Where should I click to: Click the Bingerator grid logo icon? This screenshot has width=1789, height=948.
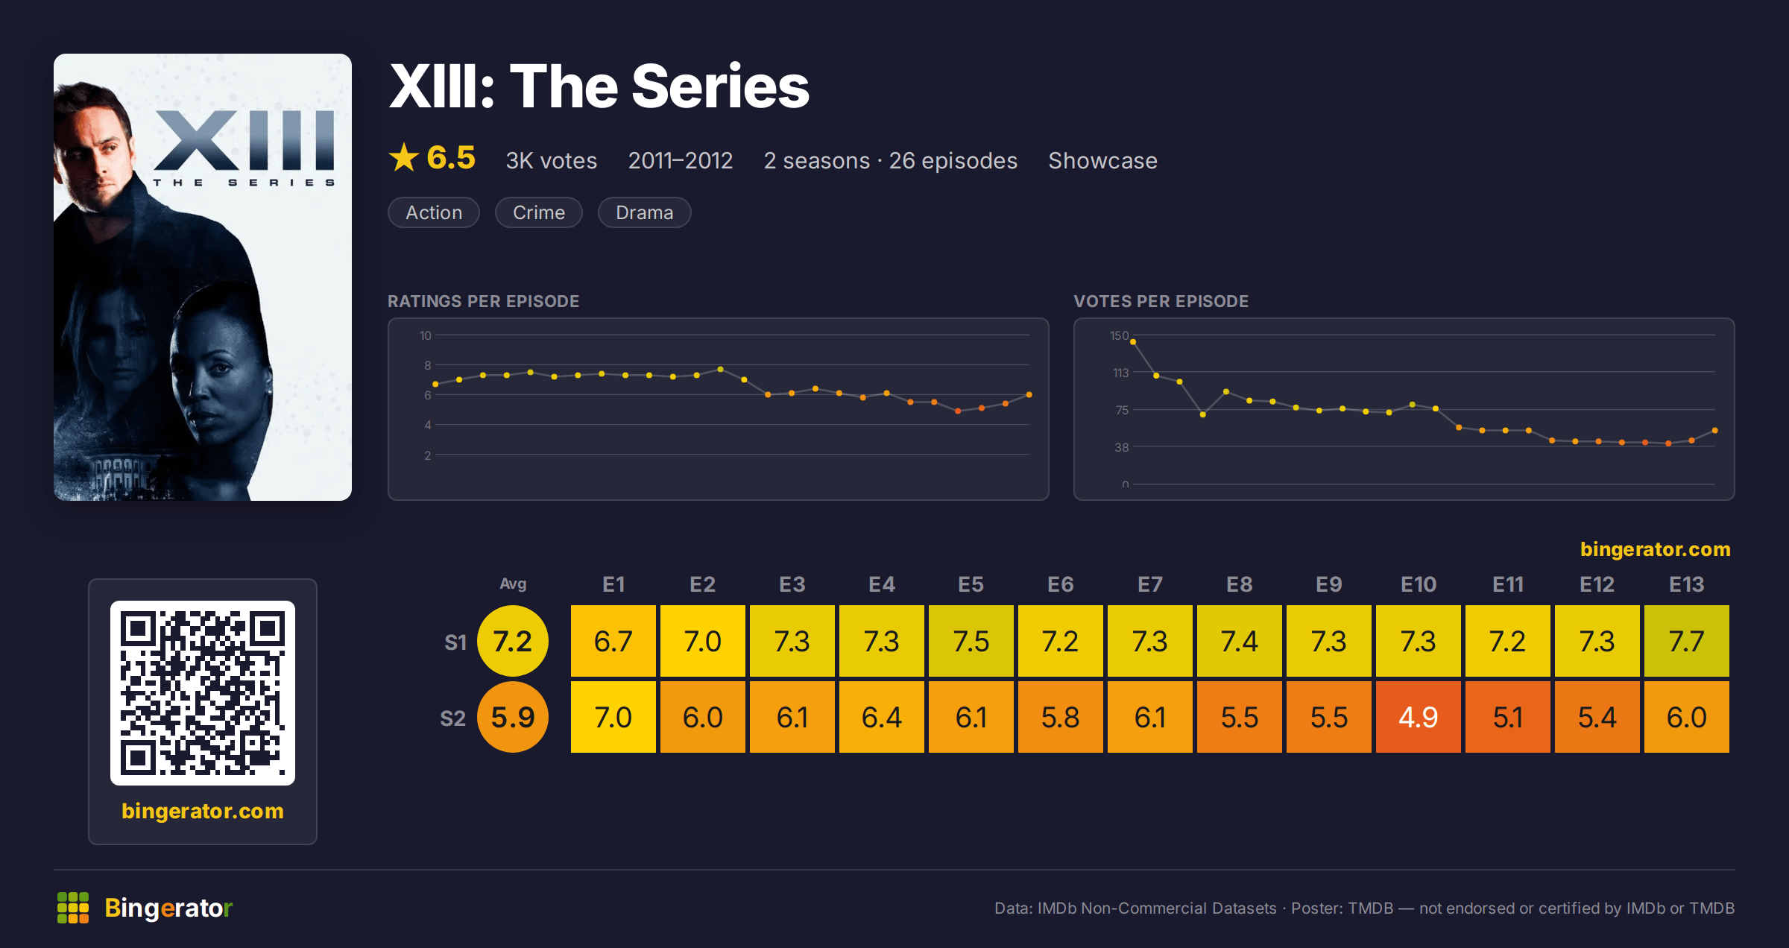[73, 908]
